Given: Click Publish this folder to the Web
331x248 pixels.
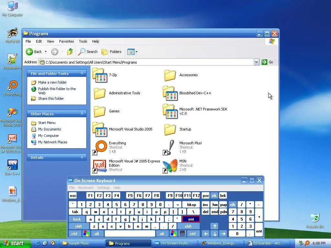Looking at the screenshot, I should [x=57, y=91].
